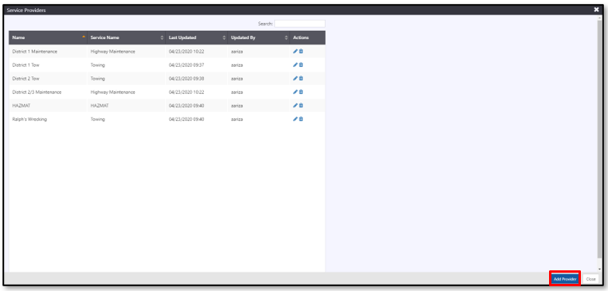Click the Close button
This screenshot has height=291, width=608.
pyautogui.click(x=590, y=279)
